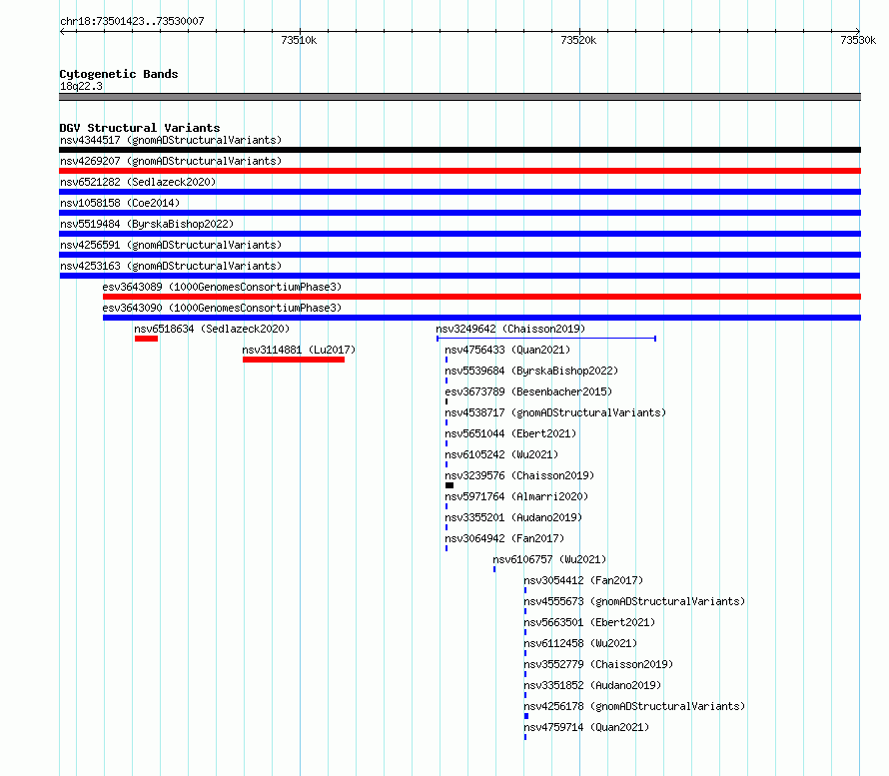Open esv3643089 1000Genomes variant
Viewport: 889px width, 776px height.
click(x=222, y=287)
